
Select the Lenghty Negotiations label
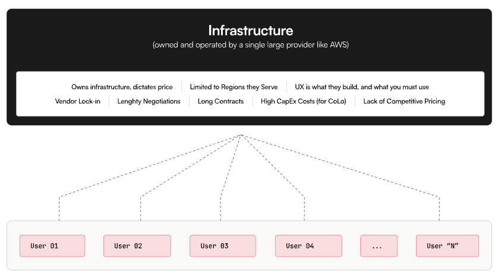click(149, 101)
